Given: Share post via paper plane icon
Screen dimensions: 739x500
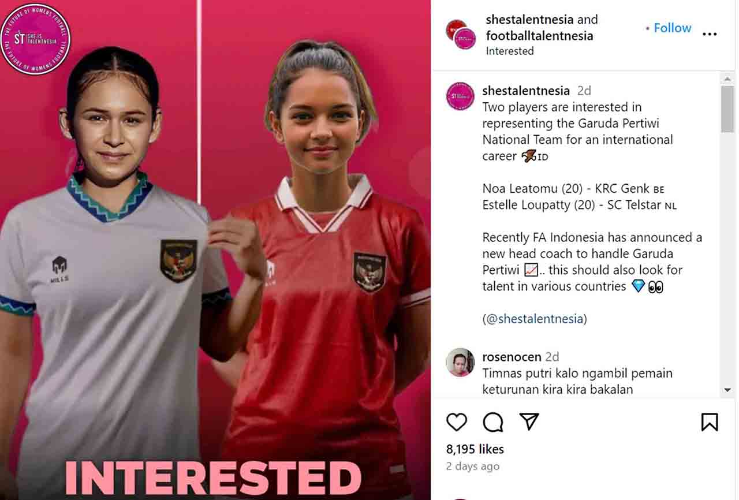Looking at the screenshot, I should click(529, 422).
